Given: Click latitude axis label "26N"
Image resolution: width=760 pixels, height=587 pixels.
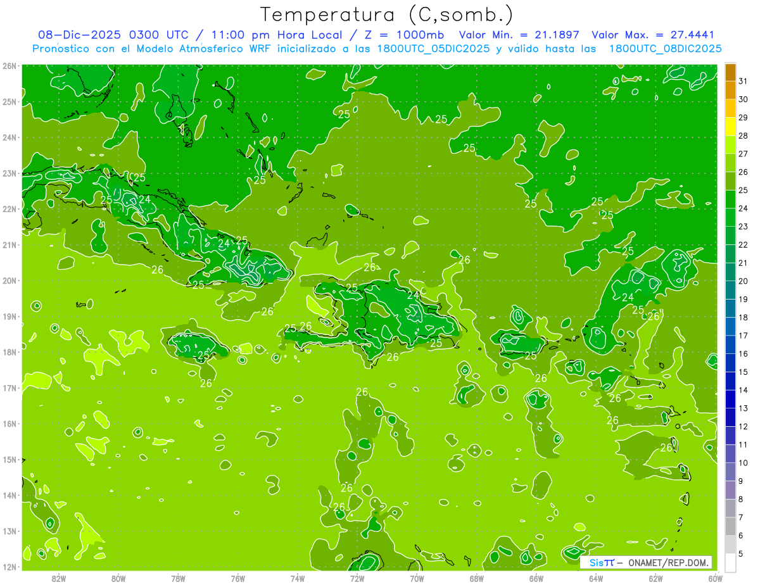Looking at the screenshot, I should coord(9,66).
